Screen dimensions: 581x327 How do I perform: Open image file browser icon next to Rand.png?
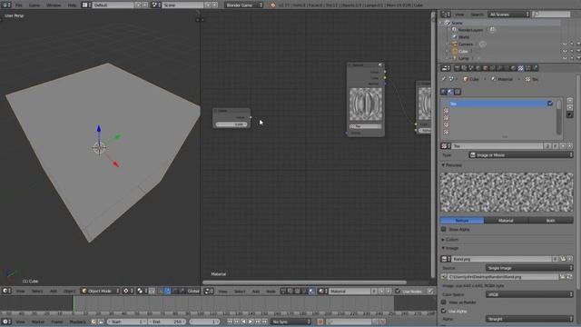(x=563, y=259)
